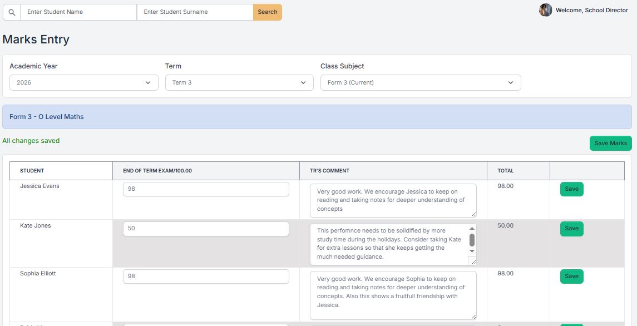Click resize handle of Sophia's comment box
Viewport: 637px width, 326px height.
click(x=473, y=317)
